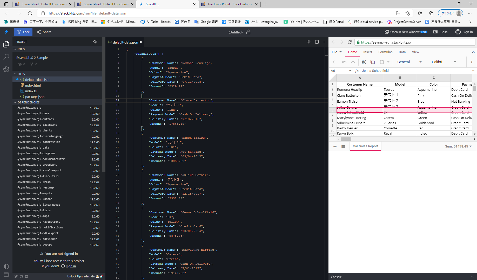Click the spreadsheet horizontal scrollbar thumb
Screen dimensions: 477x280
pos(346,139)
